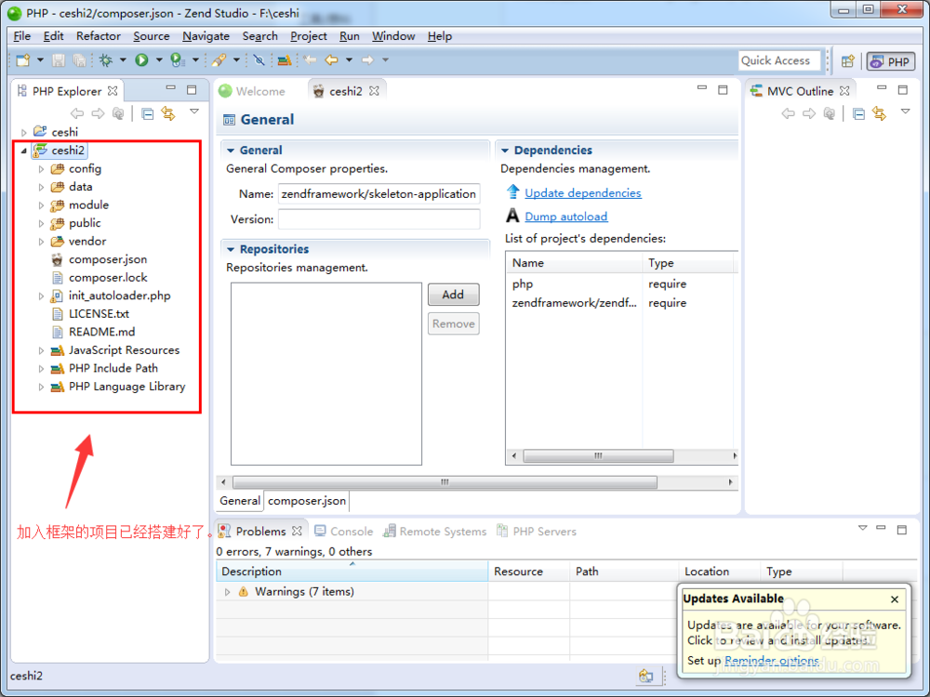Viewport: 930px width, 697px height.
Task: Switch to the Welcome editor tab
Action: (x=252, y=91)
